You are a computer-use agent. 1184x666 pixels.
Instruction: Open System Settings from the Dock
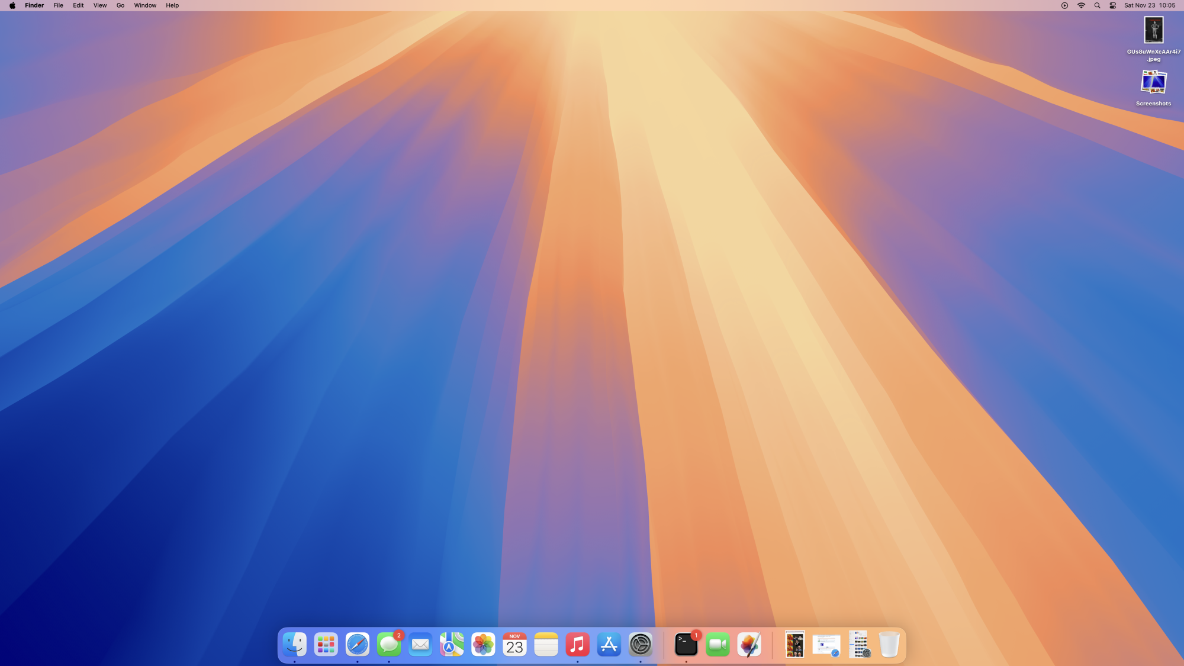click(640, 645)
